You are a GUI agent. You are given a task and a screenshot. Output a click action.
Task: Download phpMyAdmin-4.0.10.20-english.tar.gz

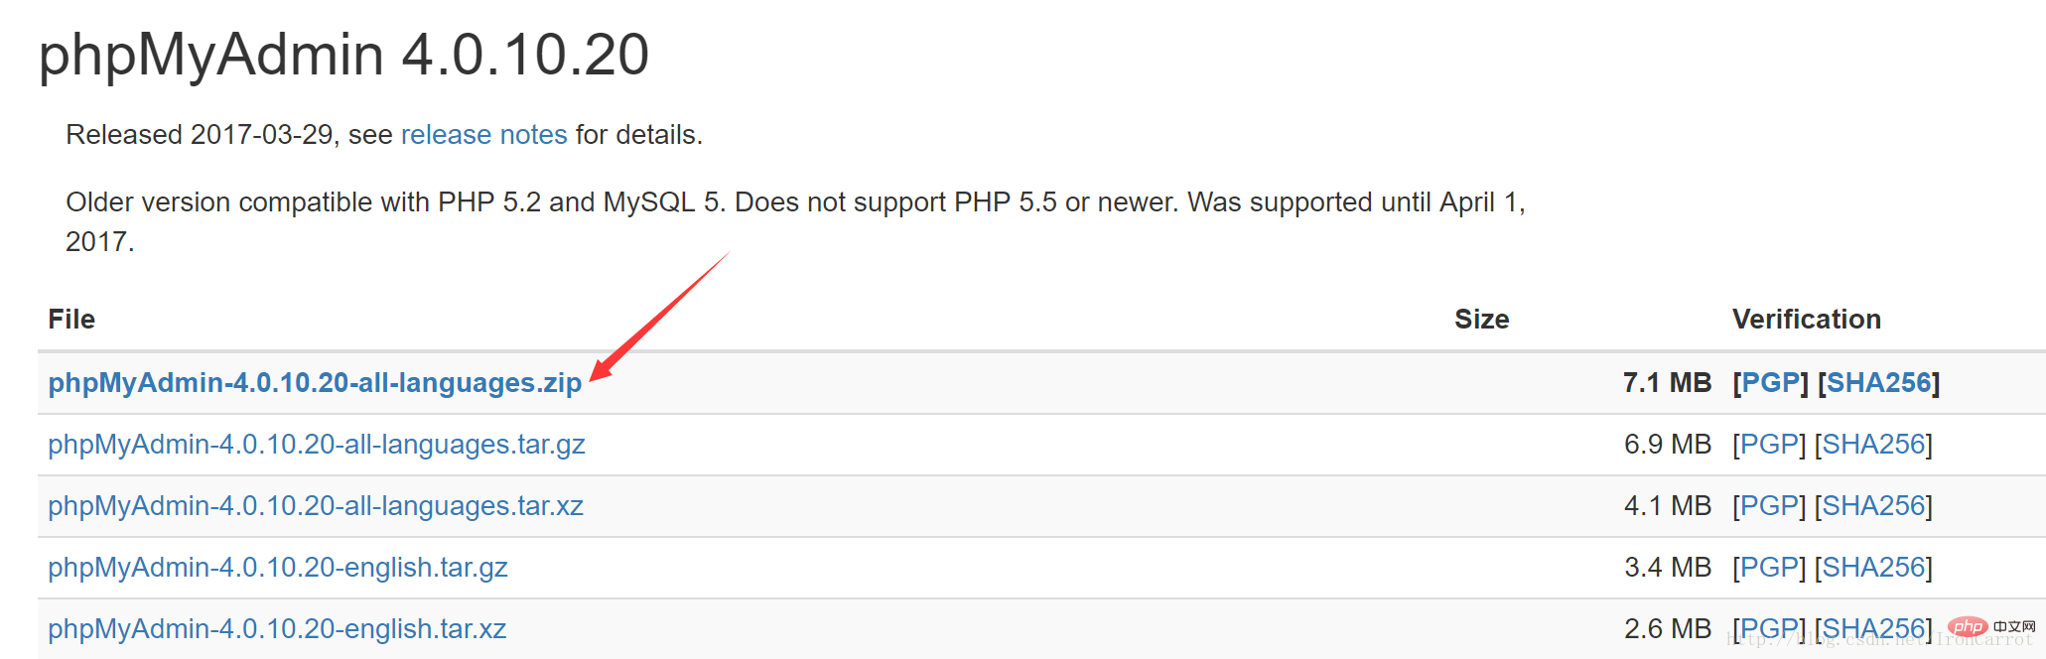(278, 568)
